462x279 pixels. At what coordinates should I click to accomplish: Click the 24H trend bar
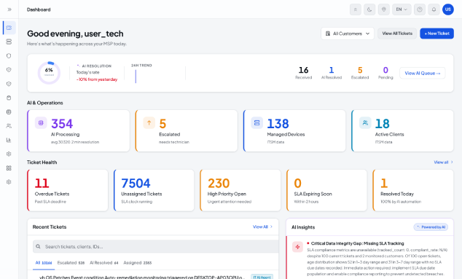pos(136,76)
